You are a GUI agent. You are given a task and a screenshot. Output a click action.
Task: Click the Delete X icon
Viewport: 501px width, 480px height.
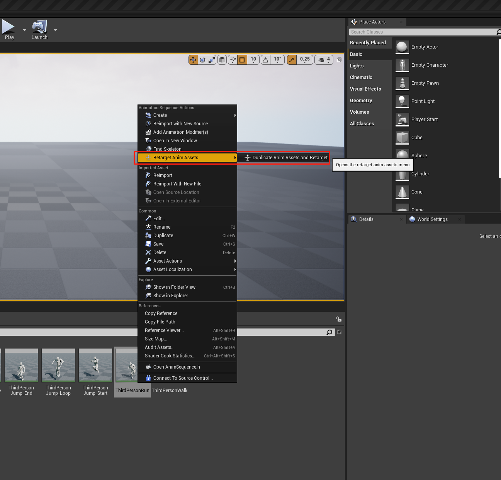click(x=148, y=253)
